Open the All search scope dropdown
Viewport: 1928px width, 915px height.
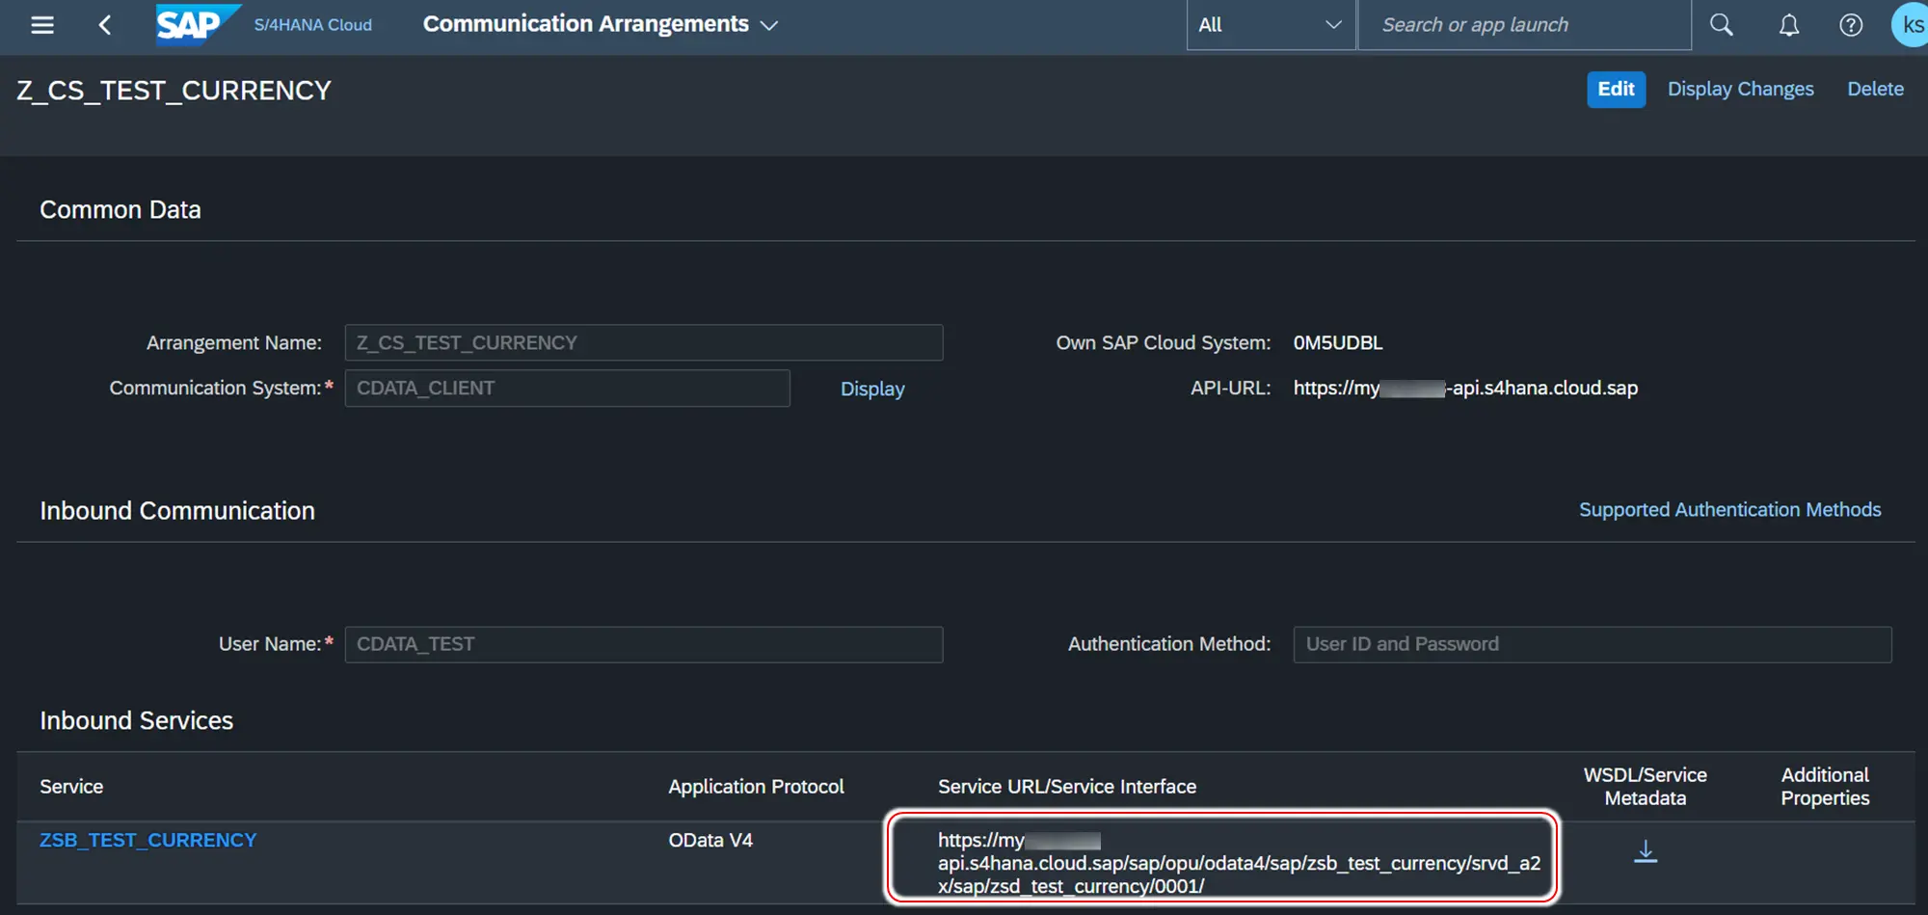pyautogui.click(x=1271, y=25)
